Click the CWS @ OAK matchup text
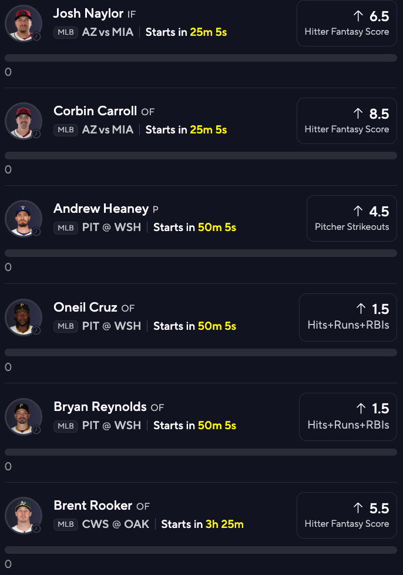 pos(119,524)
